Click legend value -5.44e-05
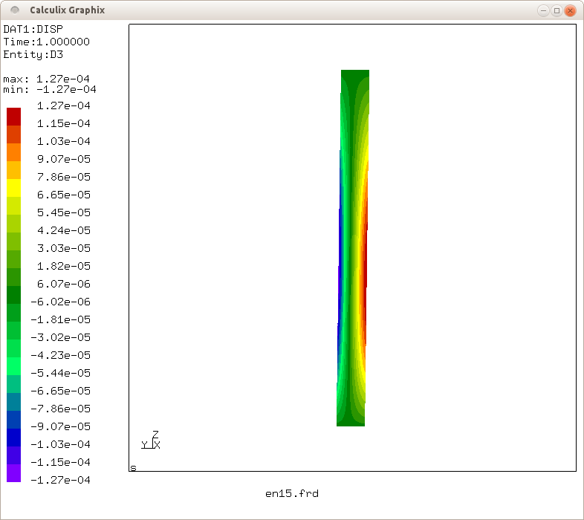The width and height of the screenshot is (584, 520). [60, 373]
